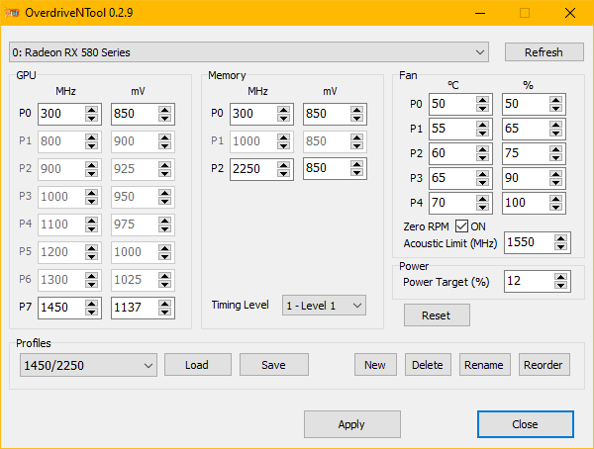This screenshot has width=594, height=449.
Task: Increase Memory P0 MHz with up arrow
Action: (x=284, y=110)
